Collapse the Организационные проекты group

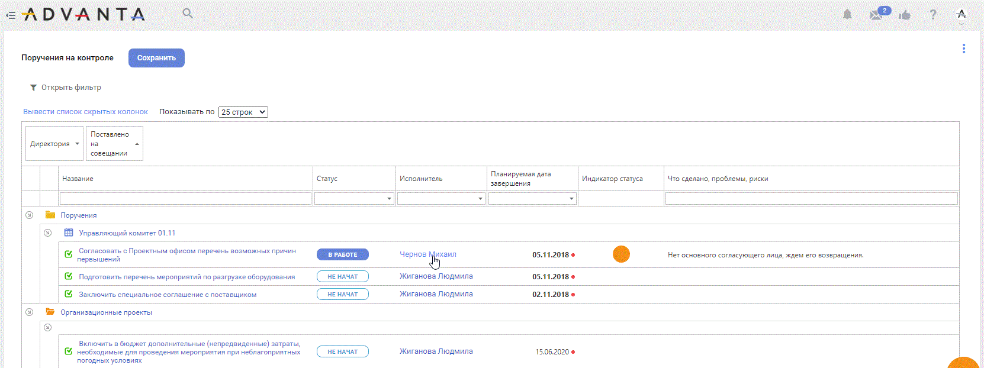29,312
